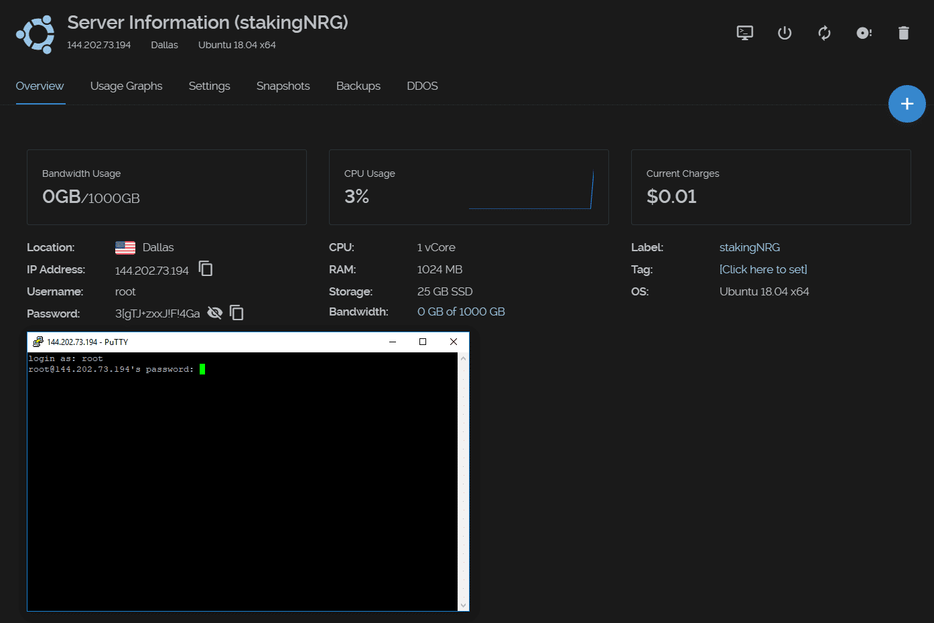
Task: Click the destroy server trash icon
Action: 903,33
